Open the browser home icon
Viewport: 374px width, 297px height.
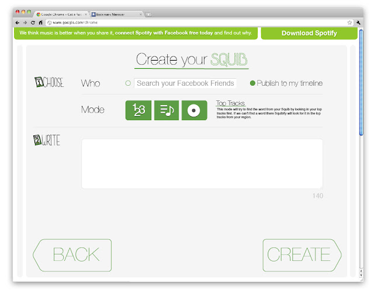click(40, 23)
